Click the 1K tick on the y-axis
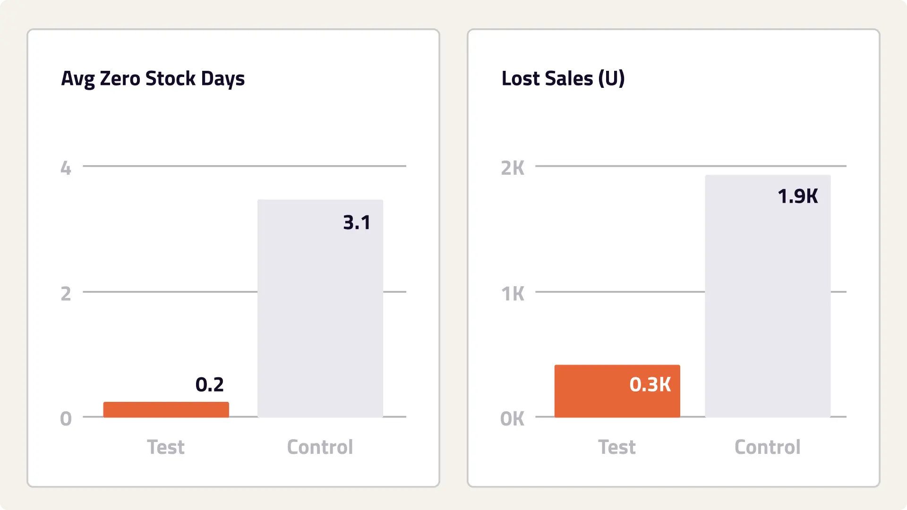 513,294
